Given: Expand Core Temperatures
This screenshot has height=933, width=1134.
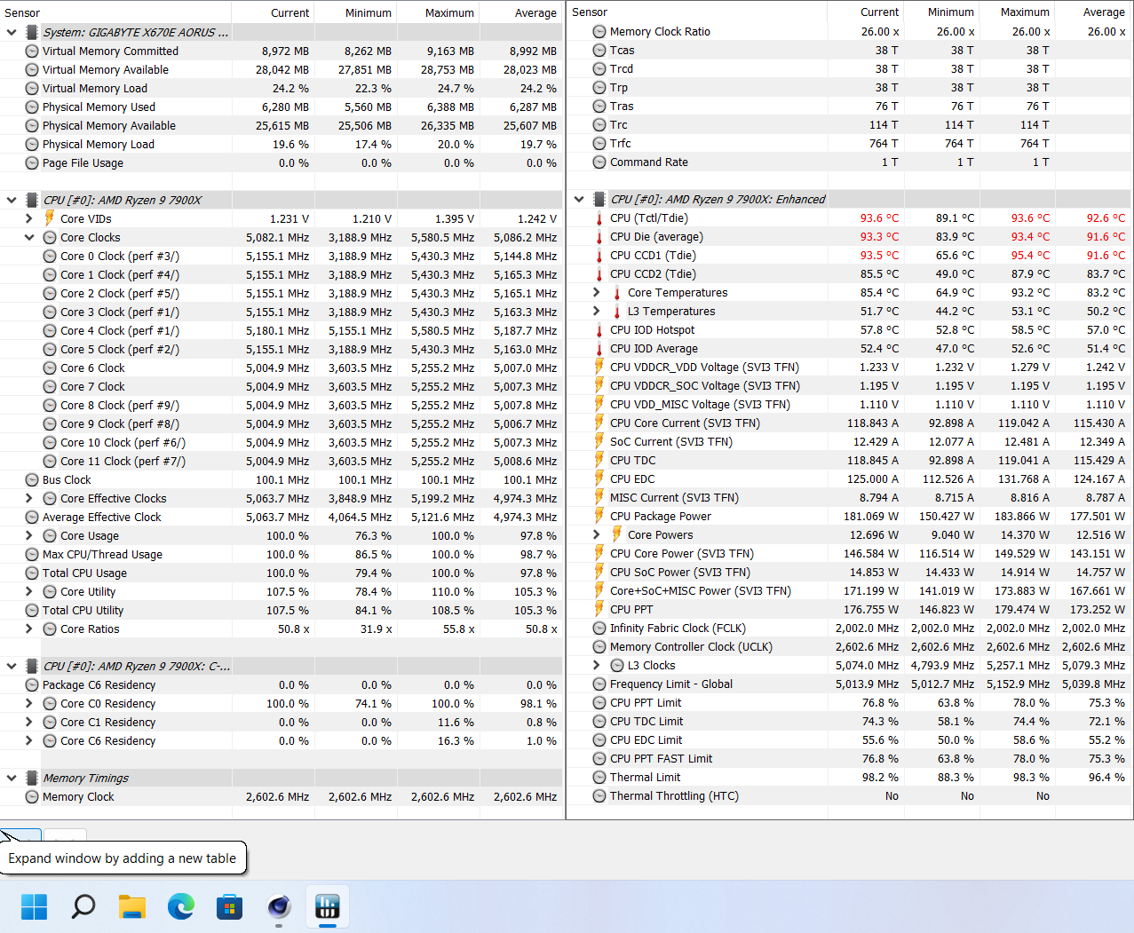Looking at the screenshot, I should pos(597,292).
